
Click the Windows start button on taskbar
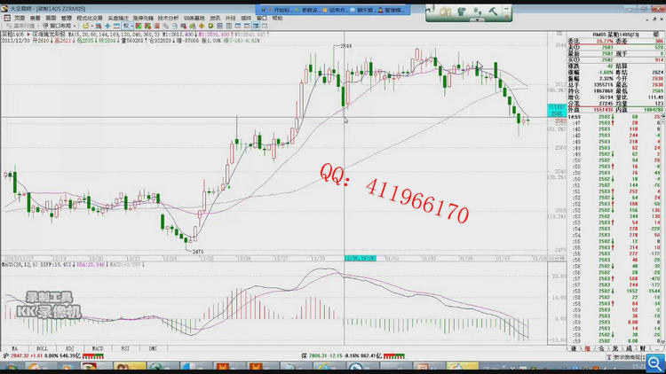click(x=12, y=368)
